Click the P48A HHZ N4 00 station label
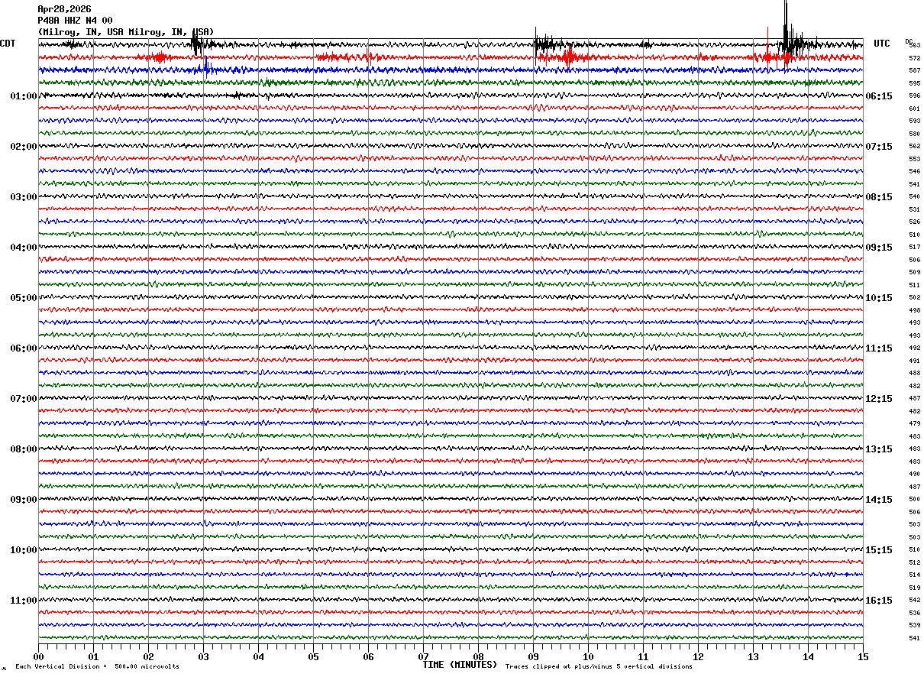The height and width of the screenshot is (677, 924). pos(75,21)
